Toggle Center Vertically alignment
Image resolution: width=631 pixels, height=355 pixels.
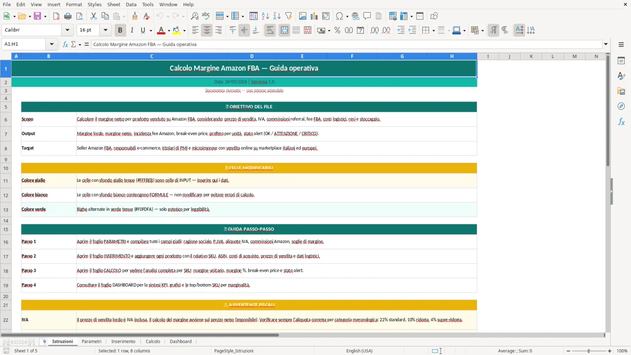tap(244, 31)
